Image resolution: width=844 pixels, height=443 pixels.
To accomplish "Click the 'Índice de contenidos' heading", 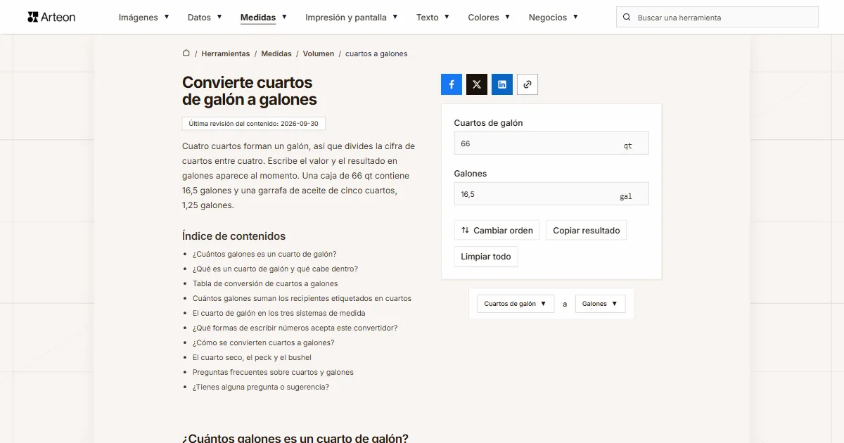I will point(234,236).
